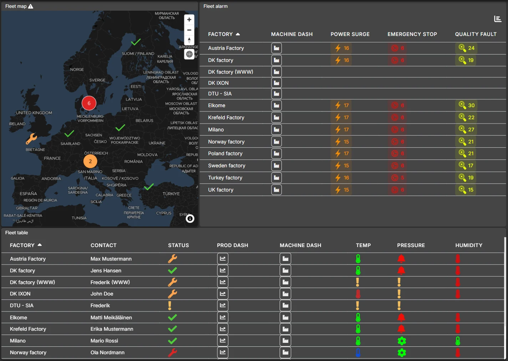Click contact Matti Meikäläinen

point(111,318)
